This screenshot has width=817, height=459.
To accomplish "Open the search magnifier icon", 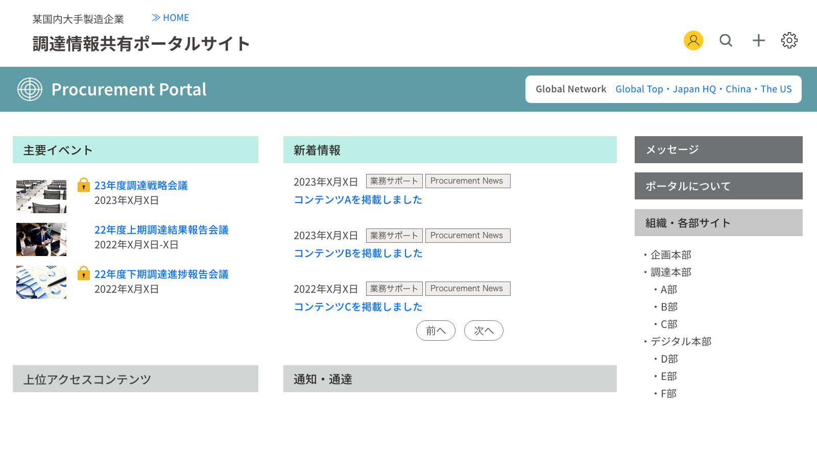I will (726, 40).
